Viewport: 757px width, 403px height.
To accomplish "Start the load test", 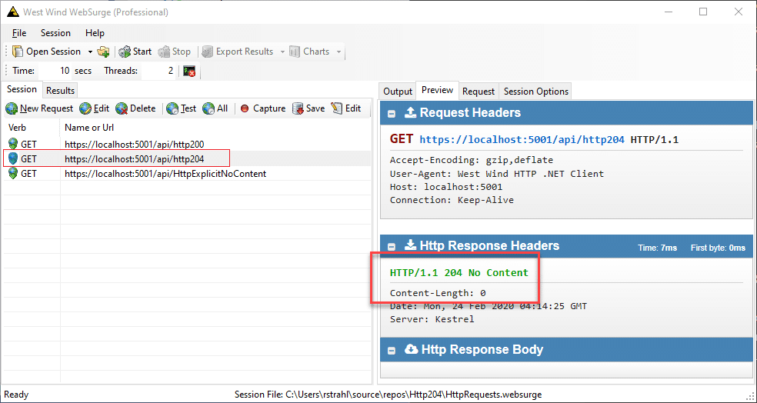I will [x=135, y=52].
